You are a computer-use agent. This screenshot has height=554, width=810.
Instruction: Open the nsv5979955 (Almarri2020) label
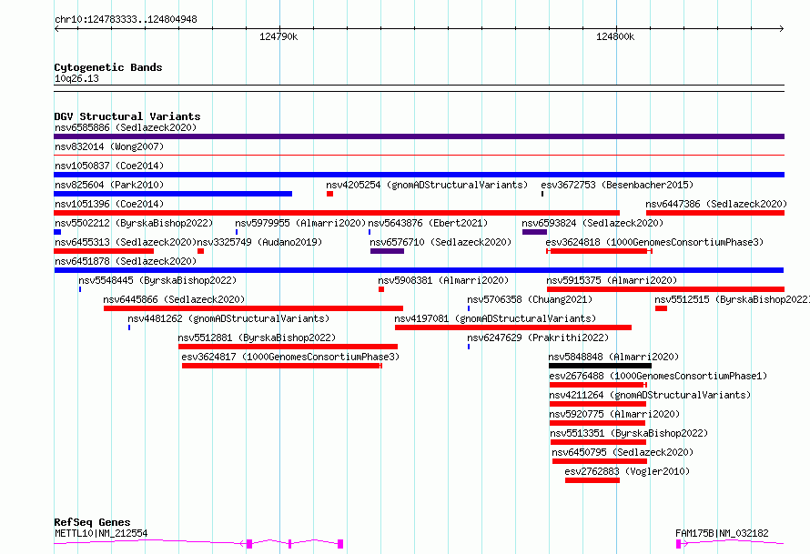point(300,223)
